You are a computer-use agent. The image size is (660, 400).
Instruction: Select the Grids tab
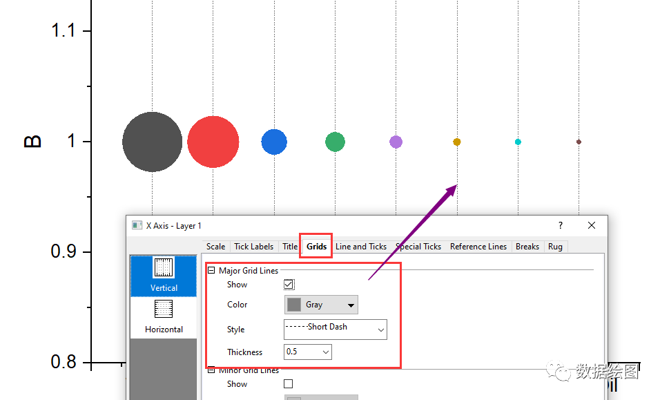pos(316,247)
